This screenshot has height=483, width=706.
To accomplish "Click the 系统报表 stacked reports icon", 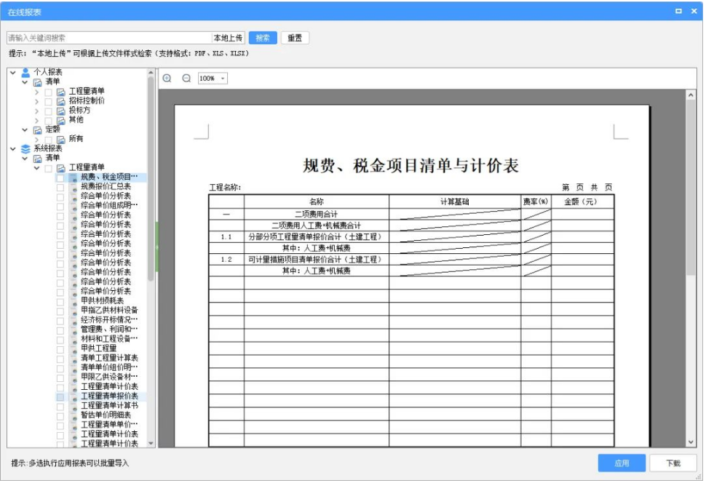I will point(26,148).
